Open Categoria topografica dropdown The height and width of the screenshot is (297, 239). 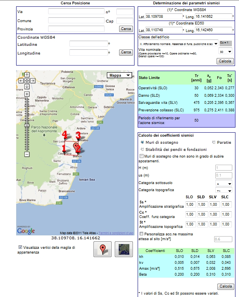pyautogui.click(x=224, y=190)
